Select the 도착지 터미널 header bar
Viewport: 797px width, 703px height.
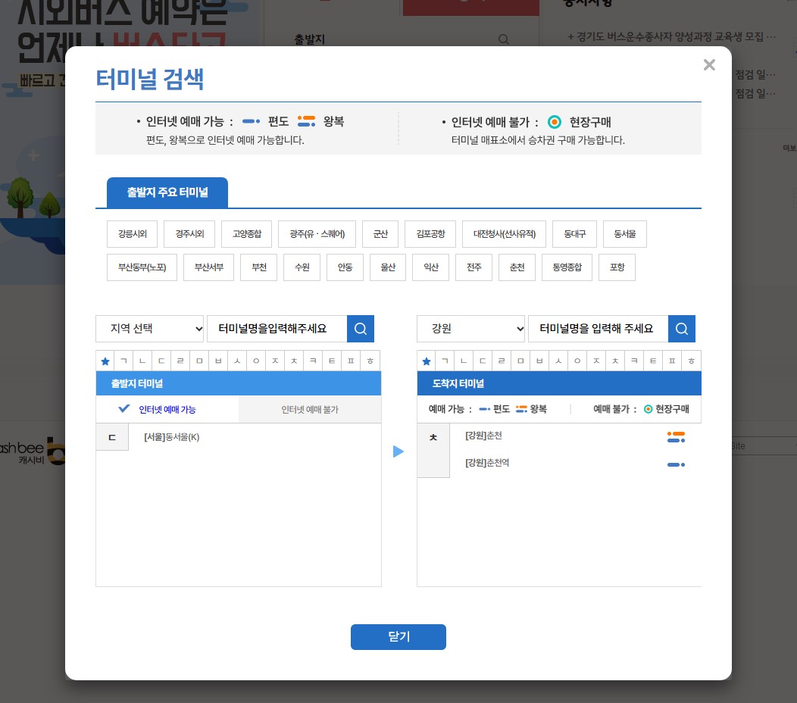(530, 383)
